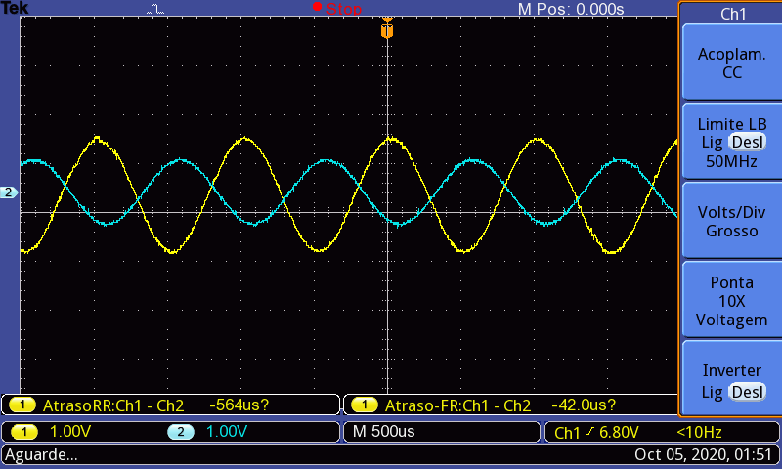Screen dimensions: 782x469
Task: Click the Aguarde... status message
Action: point(41,454)
